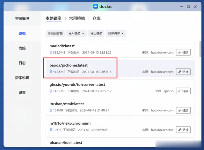Viewport: 204px width, 150px height.
Task: Maximize the docker window
Action: coord(188,7)
